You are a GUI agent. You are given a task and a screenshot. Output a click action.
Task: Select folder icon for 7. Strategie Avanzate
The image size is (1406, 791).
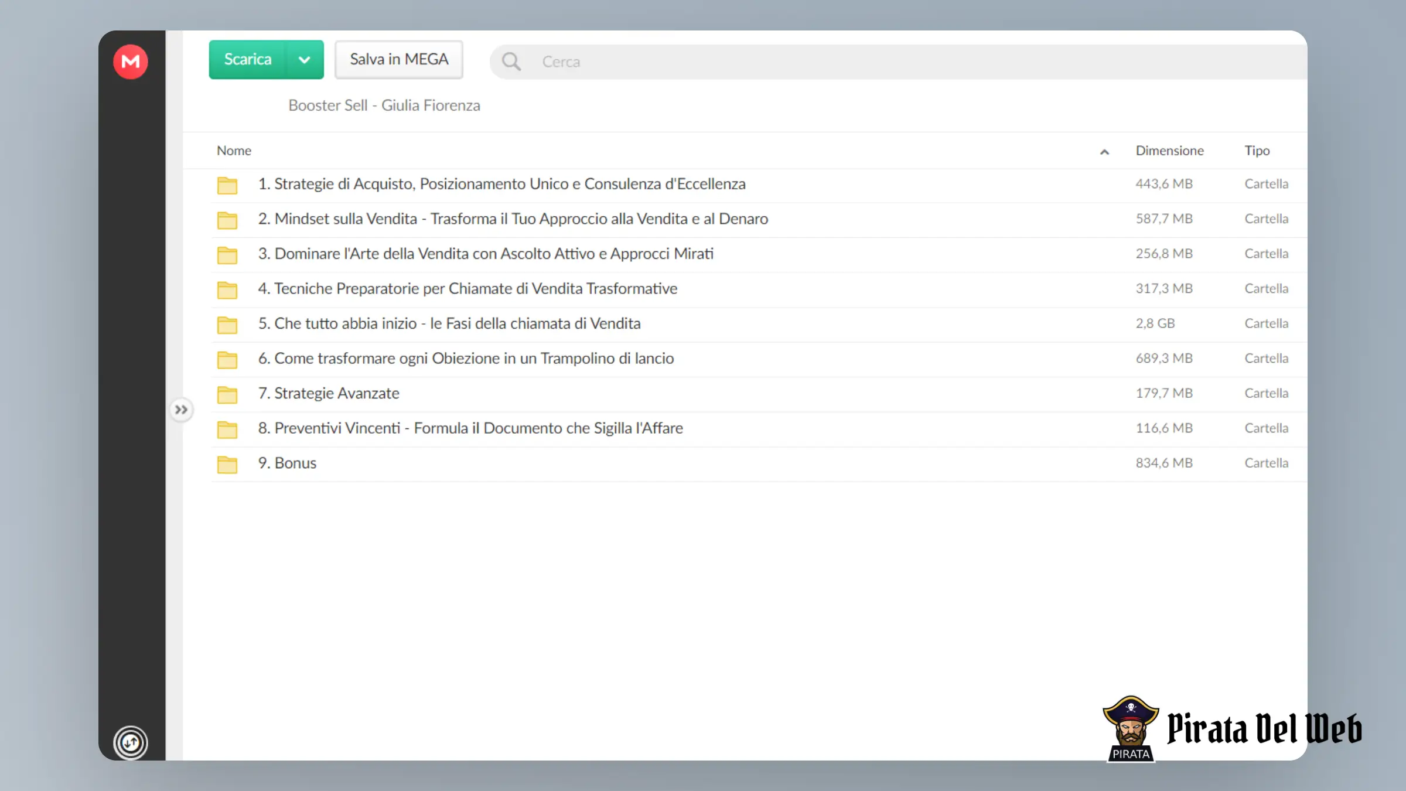(x=227, y=394)
